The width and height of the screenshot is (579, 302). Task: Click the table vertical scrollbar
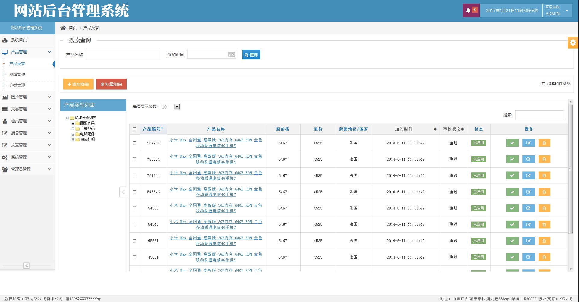pyautogui.click(x=570, y=169)
